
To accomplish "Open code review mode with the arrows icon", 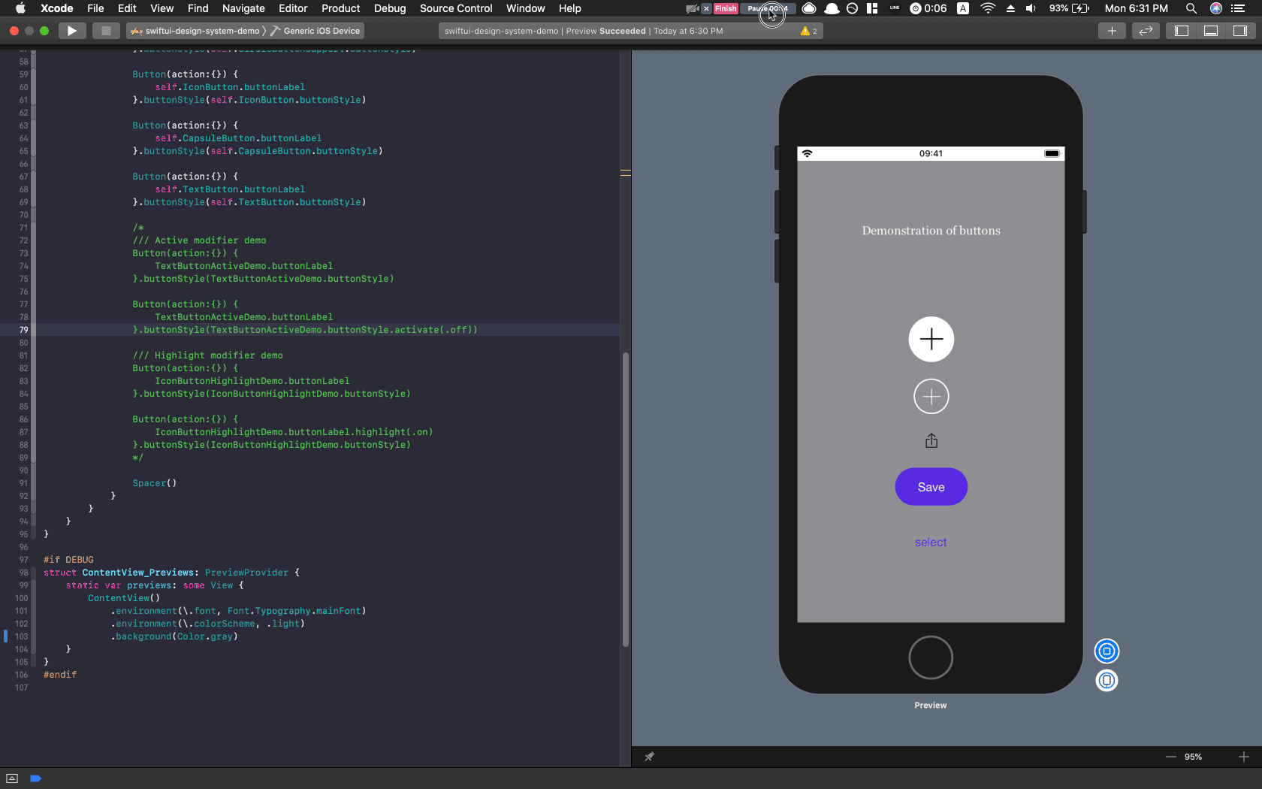I will [x=1146, y=31].
